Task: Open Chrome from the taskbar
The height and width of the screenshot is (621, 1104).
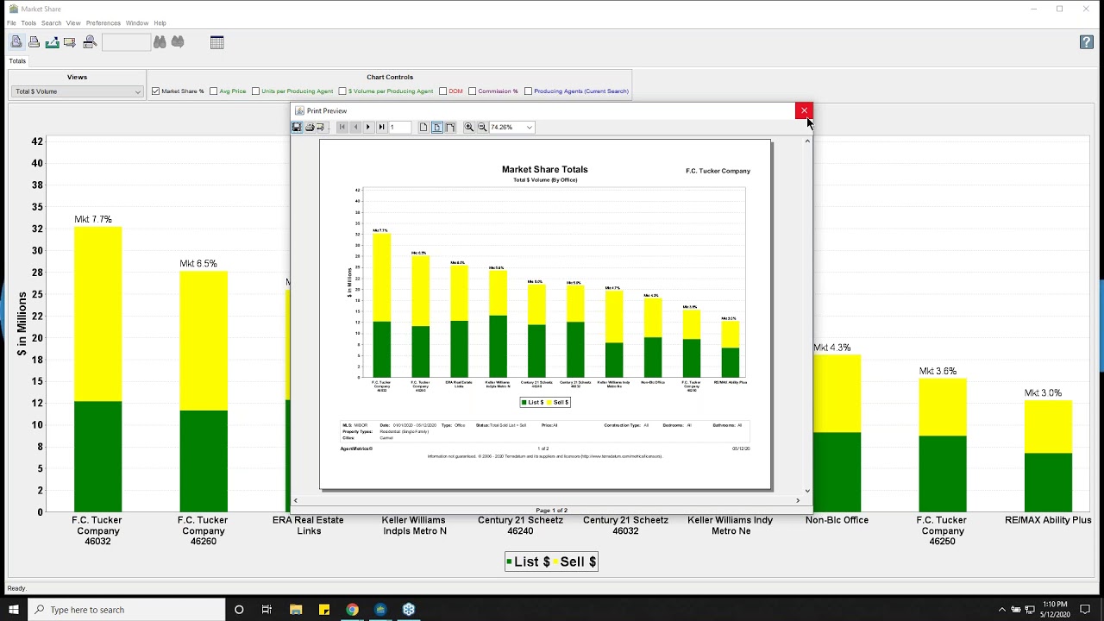Action: [352, 610]
